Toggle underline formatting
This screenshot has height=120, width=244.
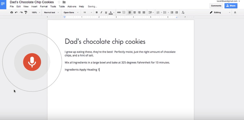pos(106,12)
